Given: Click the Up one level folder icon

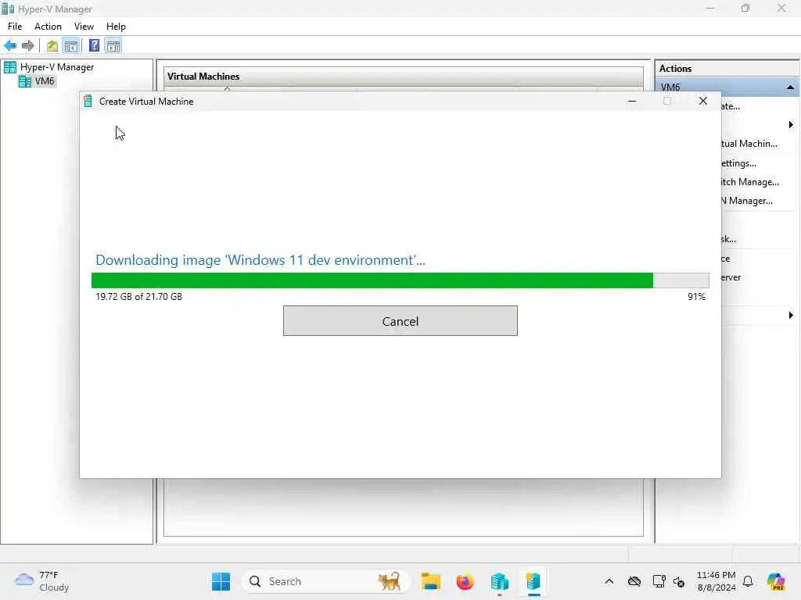Looking at the screenshot, I should pyautogui.click(x=52, y=46).
